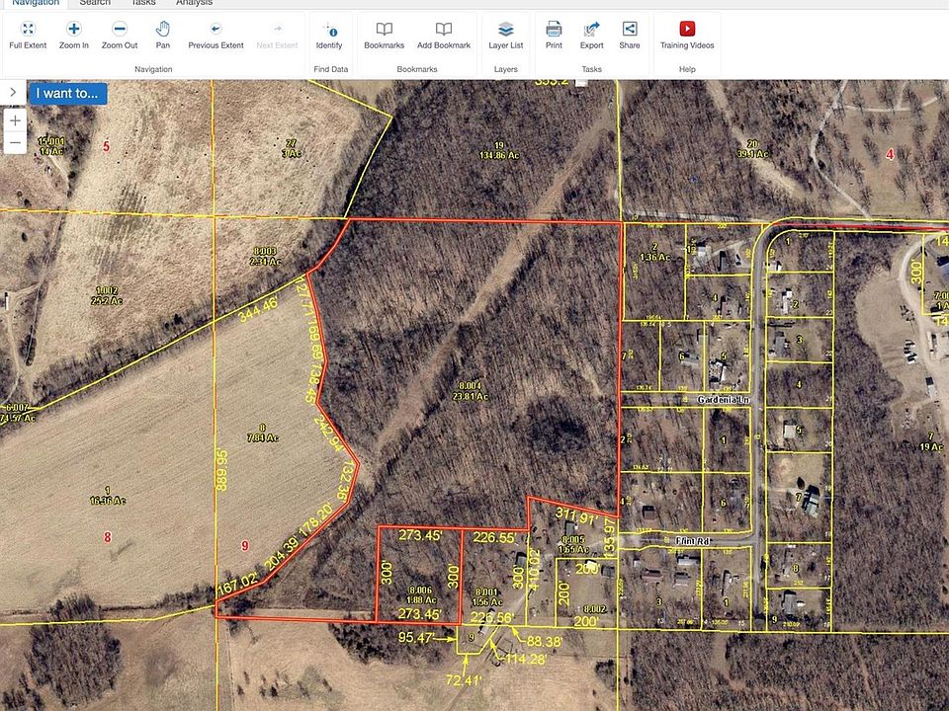This screenshot has width=949, height=711.
Task: Click parcel label 8.002
Action: [595, 609]
